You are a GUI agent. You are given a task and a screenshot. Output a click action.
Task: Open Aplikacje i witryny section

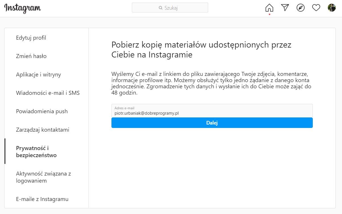coord(39,74)
